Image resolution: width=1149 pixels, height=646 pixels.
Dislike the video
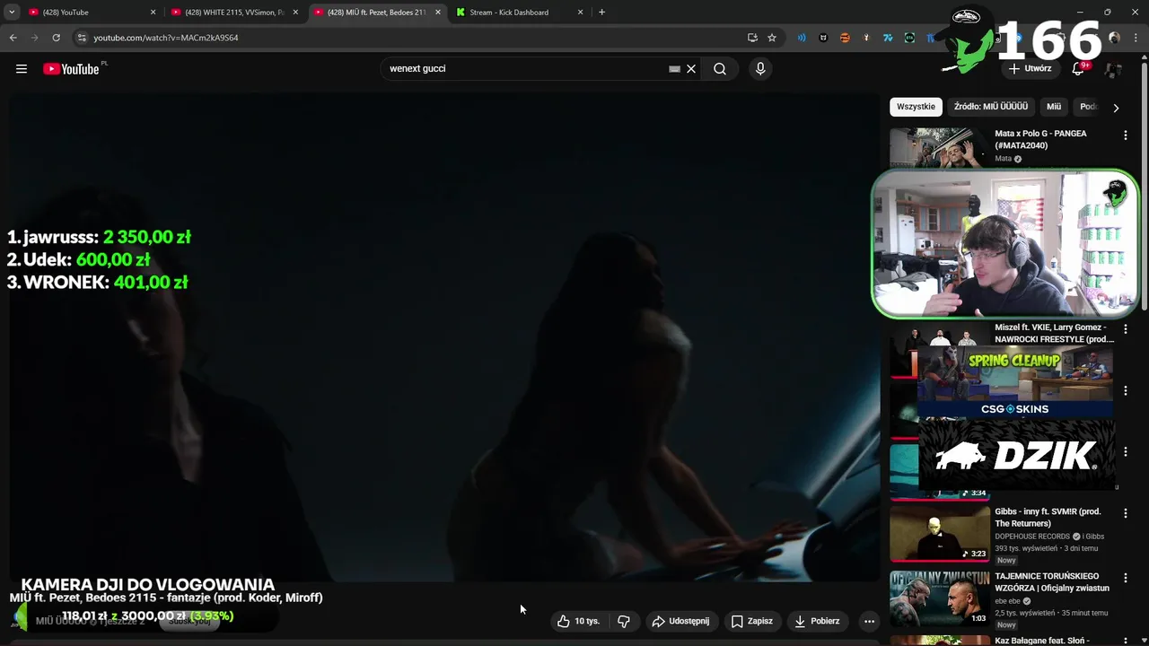[624, 621]
